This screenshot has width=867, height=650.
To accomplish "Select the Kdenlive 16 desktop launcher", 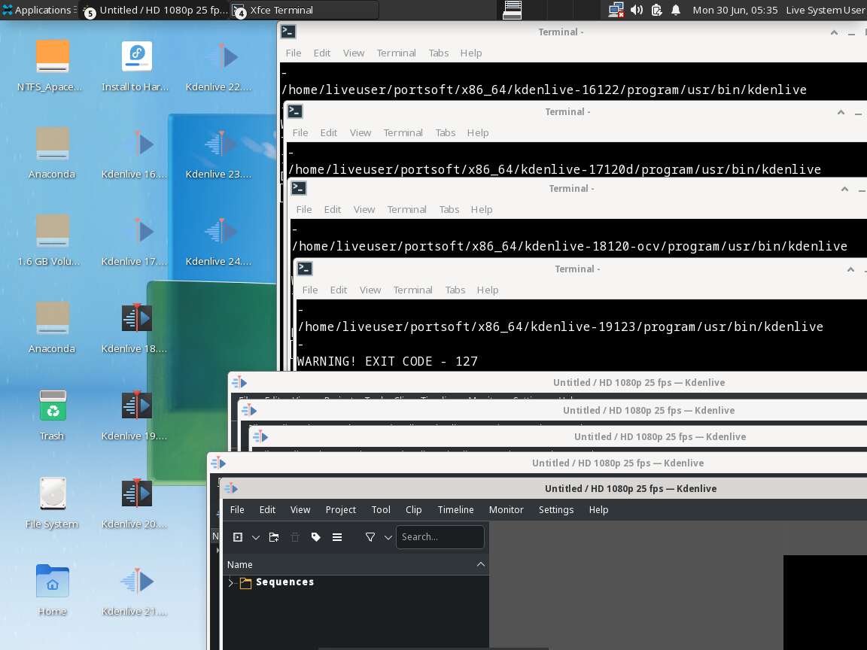I will click(136, 153).
